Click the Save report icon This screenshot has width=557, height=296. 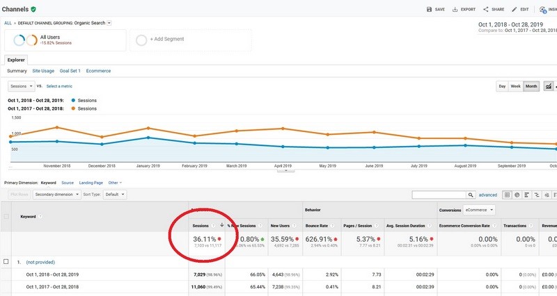(x=430, y=10)
